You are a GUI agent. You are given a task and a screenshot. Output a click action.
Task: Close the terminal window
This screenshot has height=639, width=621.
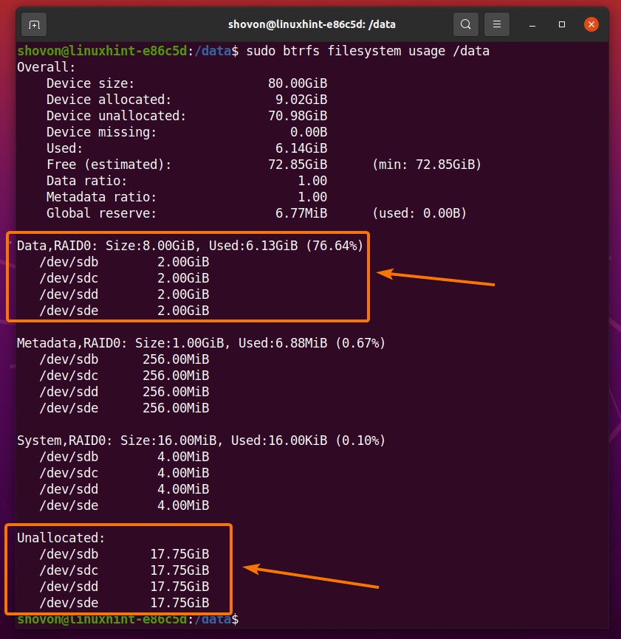(591, 24)
